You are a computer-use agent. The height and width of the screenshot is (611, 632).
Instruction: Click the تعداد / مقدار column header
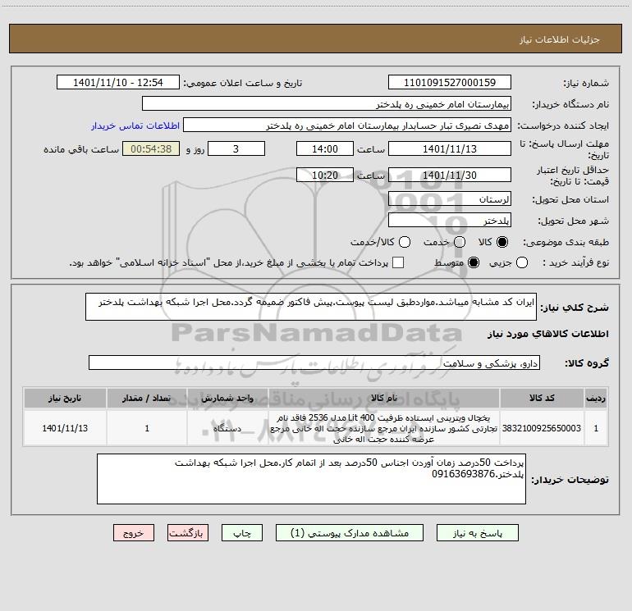click(147, 398)
